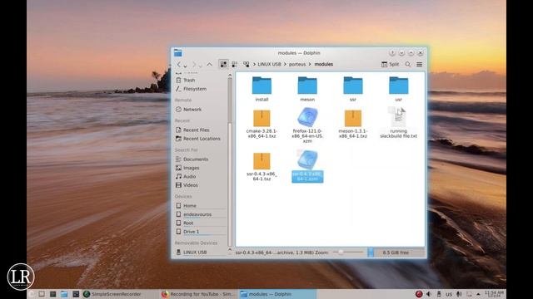533x299 pixels.
Task: Select the meson folder
Action: pos(307,89)
